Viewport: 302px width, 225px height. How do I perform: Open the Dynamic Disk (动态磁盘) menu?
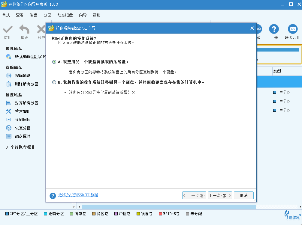(x=65, y=15)
